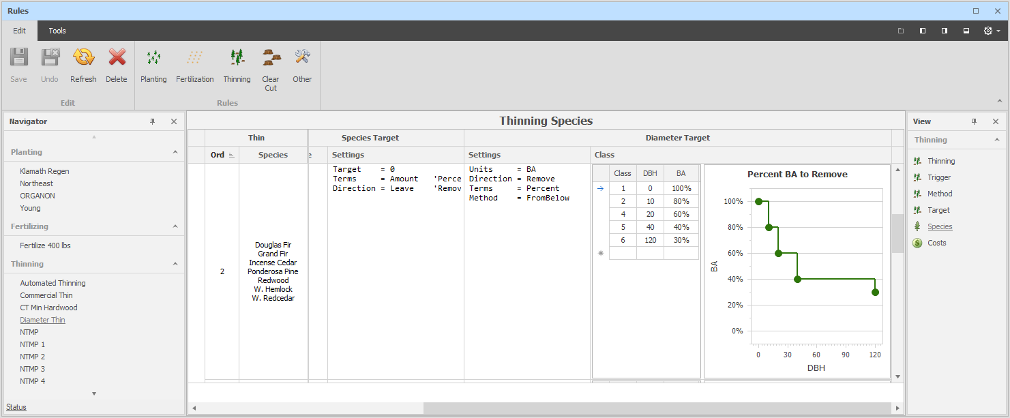
Task: Add a Fertilization rule
Action: pyautogui.click(x=195, y=65)
